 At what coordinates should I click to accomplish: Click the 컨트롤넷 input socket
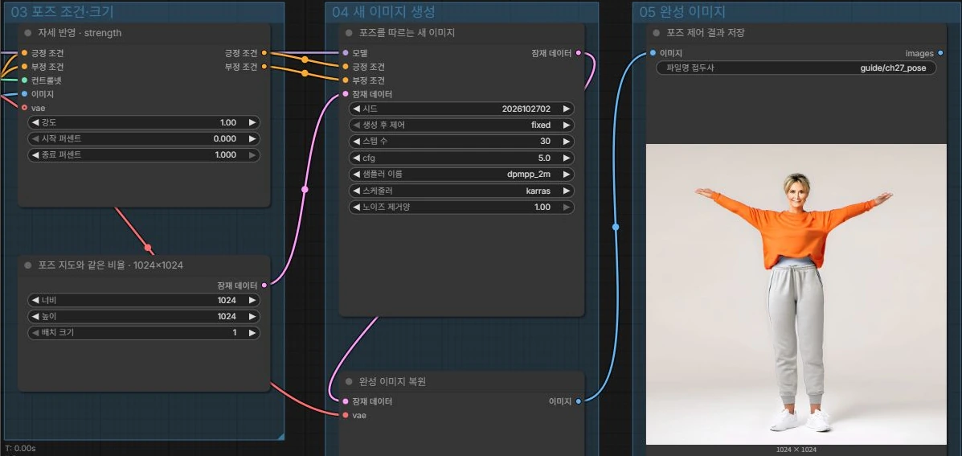pyautogui.click(x=25, y=80)
